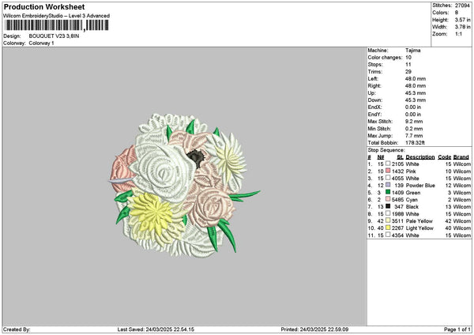The height and width of the screenshot is (335, 474).
Task: Click the Right value '48.0 mm'
Action: coord(416,86)
